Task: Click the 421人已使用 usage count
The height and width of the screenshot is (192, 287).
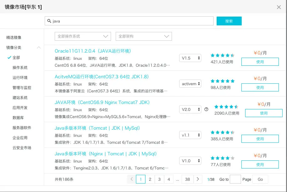Action: (x=222, y=62)
